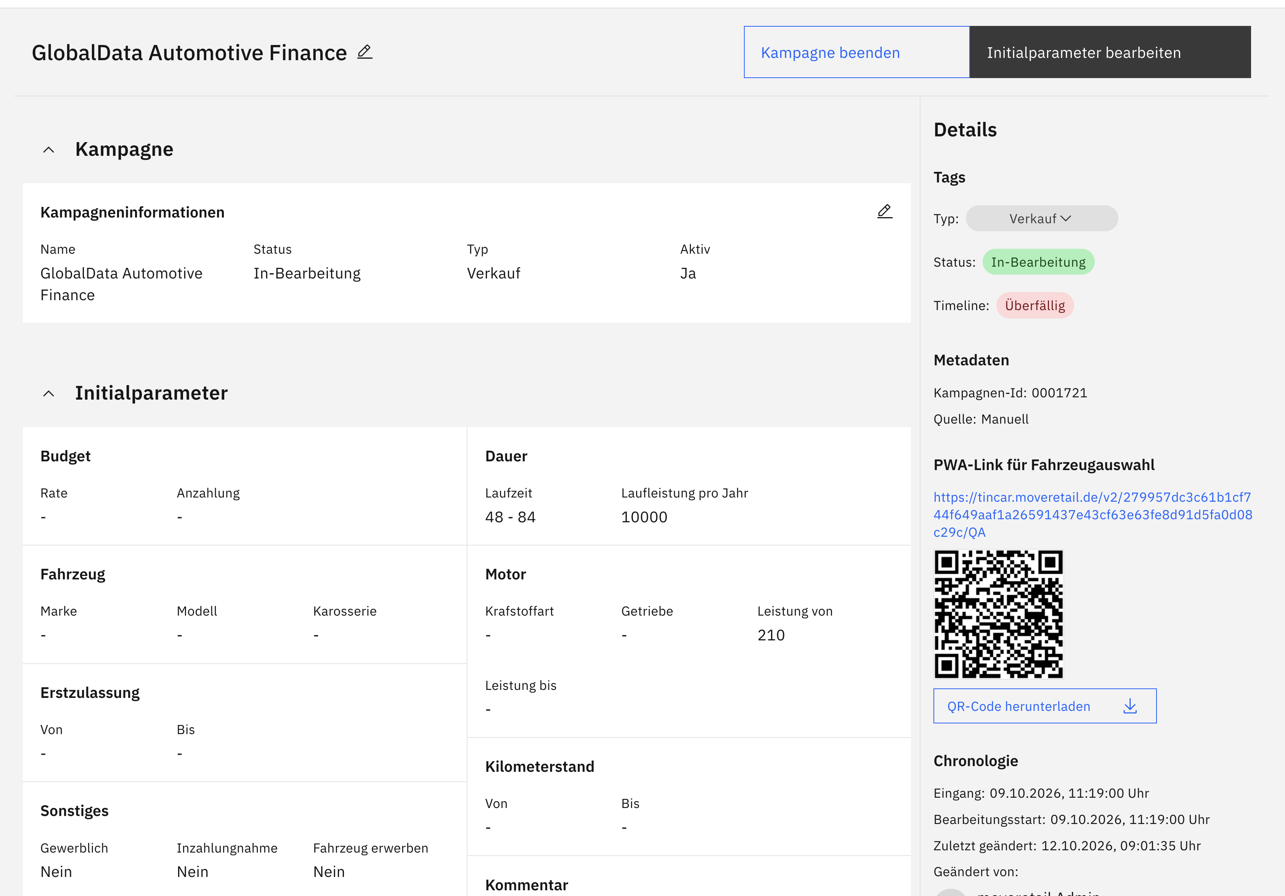
Task: Click Laufleistung pro Jahr value 10000
Action: [x=644, y=517]
